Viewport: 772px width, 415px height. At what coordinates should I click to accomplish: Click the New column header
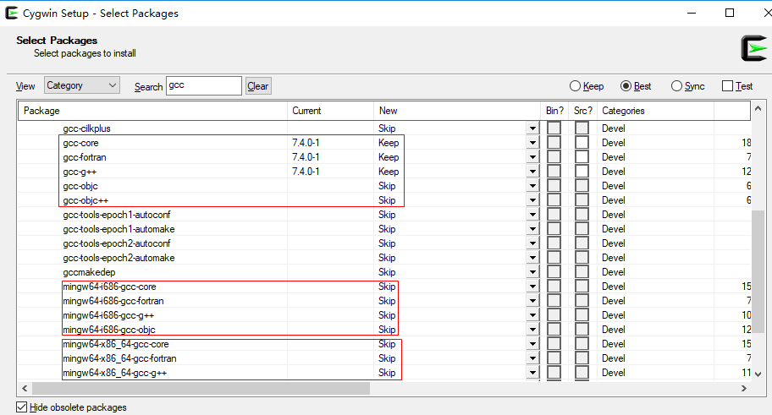[x=457, y=111]
